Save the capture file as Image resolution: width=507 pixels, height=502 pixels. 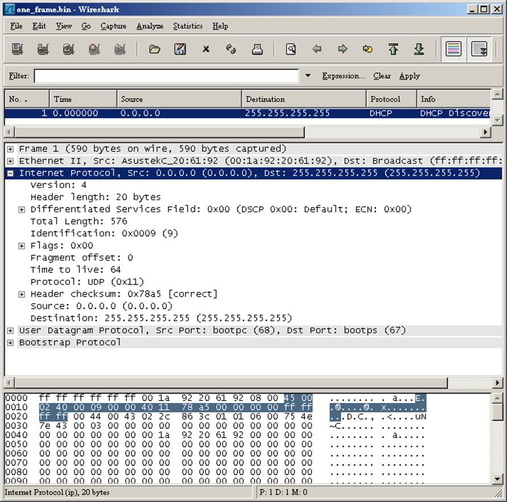180,49
